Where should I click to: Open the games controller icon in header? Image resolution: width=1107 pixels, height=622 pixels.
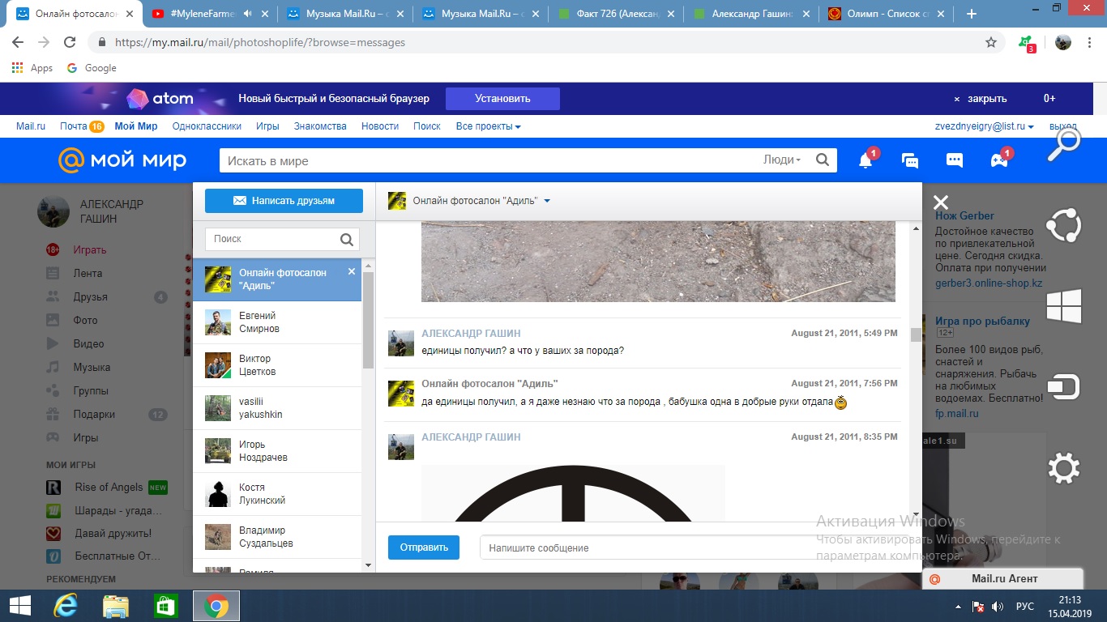pyautogui.click(x=999, y=160)
